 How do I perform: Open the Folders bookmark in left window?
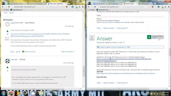pos(5,10)
